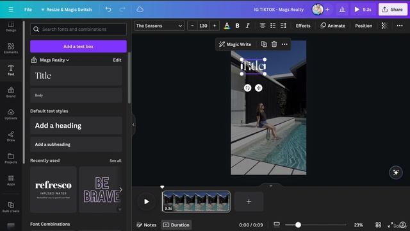The height and width of the screenshot is (231, 410).
Task: Open floating toolbar more options
Action: pyautogui.click(x=284, y=44)
